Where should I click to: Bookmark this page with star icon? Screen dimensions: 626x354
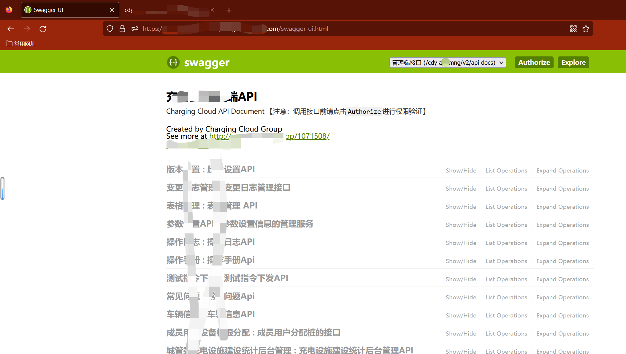tap(586, 29)
